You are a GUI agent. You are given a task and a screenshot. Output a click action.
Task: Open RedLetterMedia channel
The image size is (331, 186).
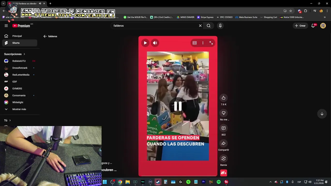(x=20, y=75)
